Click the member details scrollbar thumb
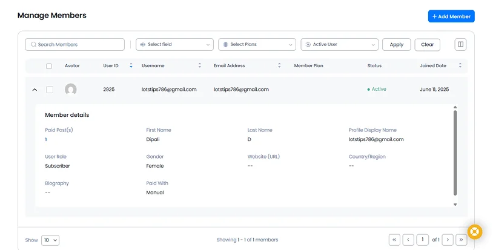This screenshot has width=493, height=250. click(455, 153)
